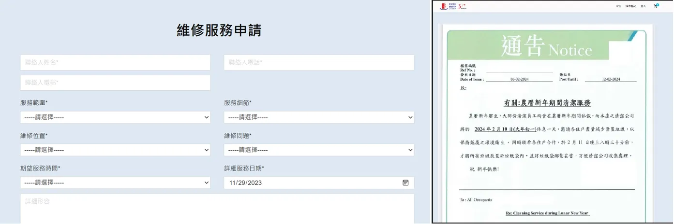This screenshot has height=224, width=674.
Task: Select the day part of 詳細服務日期
Action: tap(243, 183)
